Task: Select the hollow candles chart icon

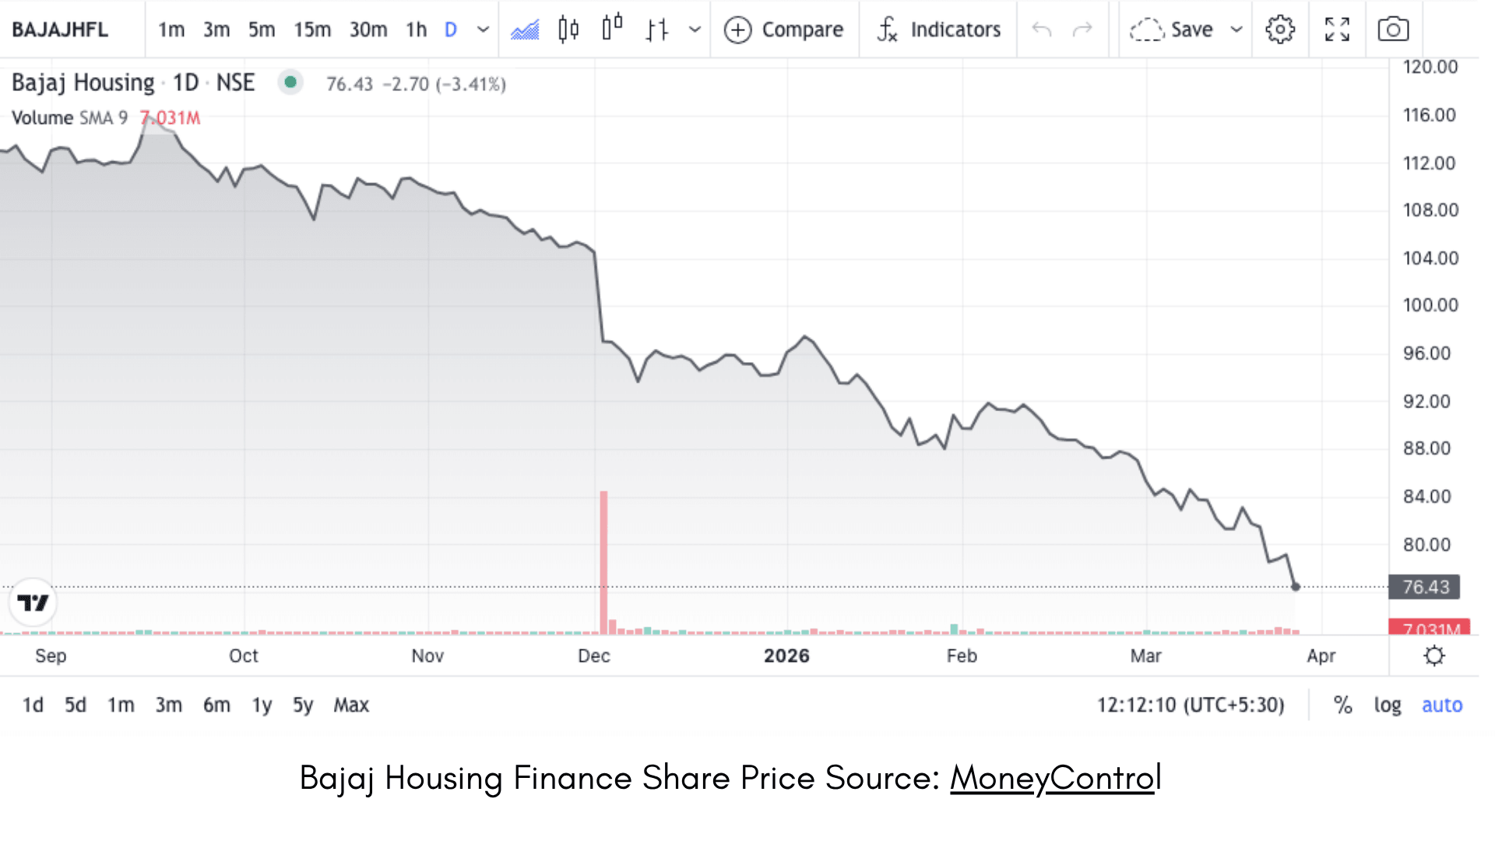Action: pos(613,30)
